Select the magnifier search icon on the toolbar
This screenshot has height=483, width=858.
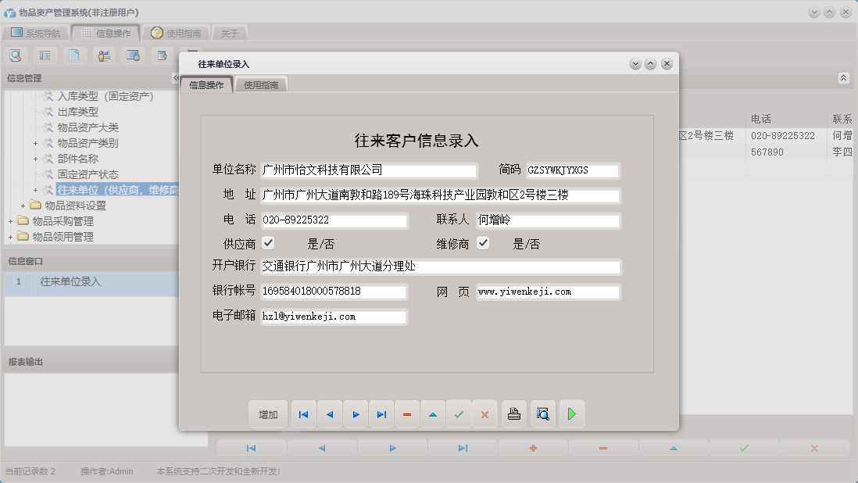point(16,55)
